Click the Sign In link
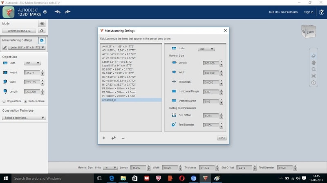The width and height of the screenshot is (327, 183). pos(309,12)
